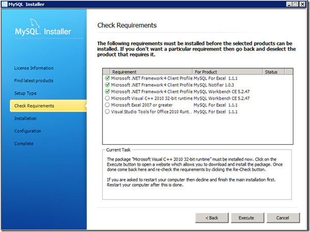Click the Status column header
310x232 pixels.
273,72
